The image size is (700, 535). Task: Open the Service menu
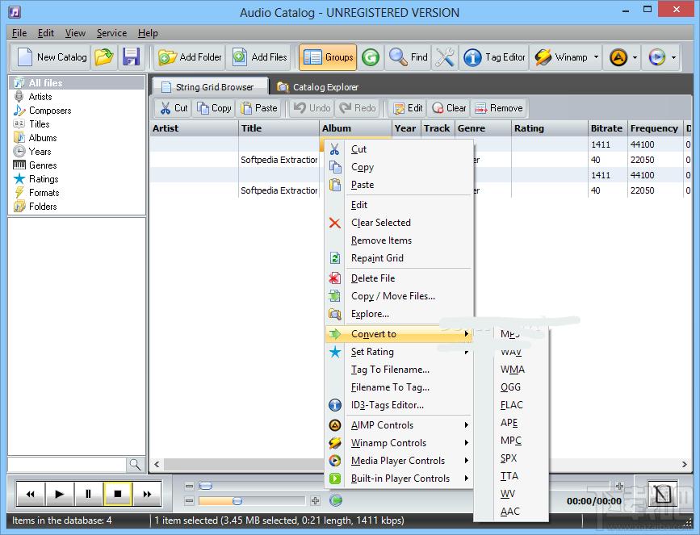(x=111, y=33)
